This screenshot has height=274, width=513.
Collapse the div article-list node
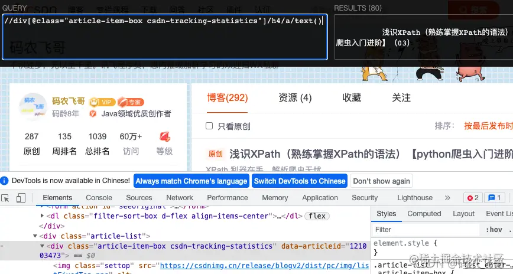pos(35,236)
